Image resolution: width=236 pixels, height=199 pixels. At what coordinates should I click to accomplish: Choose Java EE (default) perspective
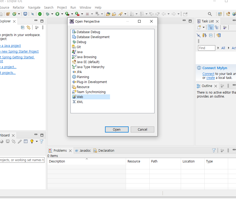pyautogui.click(x=86, y=62)
